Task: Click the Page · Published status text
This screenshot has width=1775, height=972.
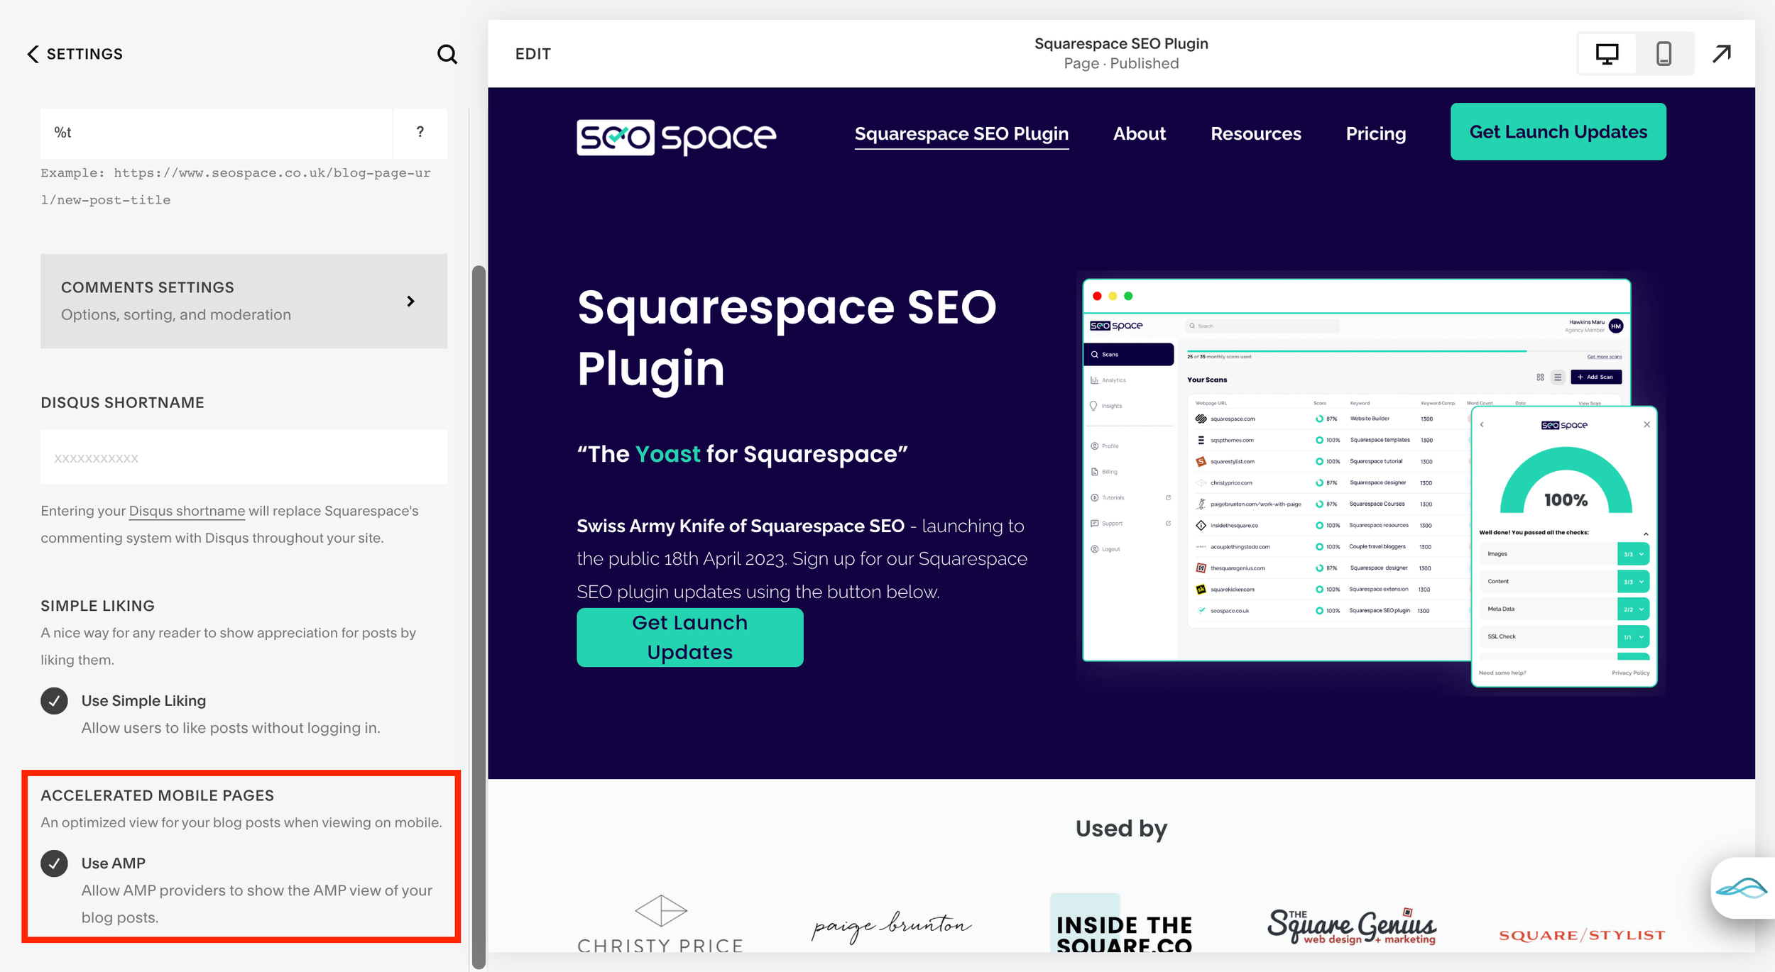Action: pos(1121,63)
